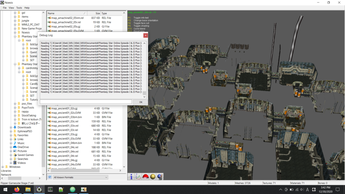
Task: Close the Debug Log dialog
Action: [145, 35]
